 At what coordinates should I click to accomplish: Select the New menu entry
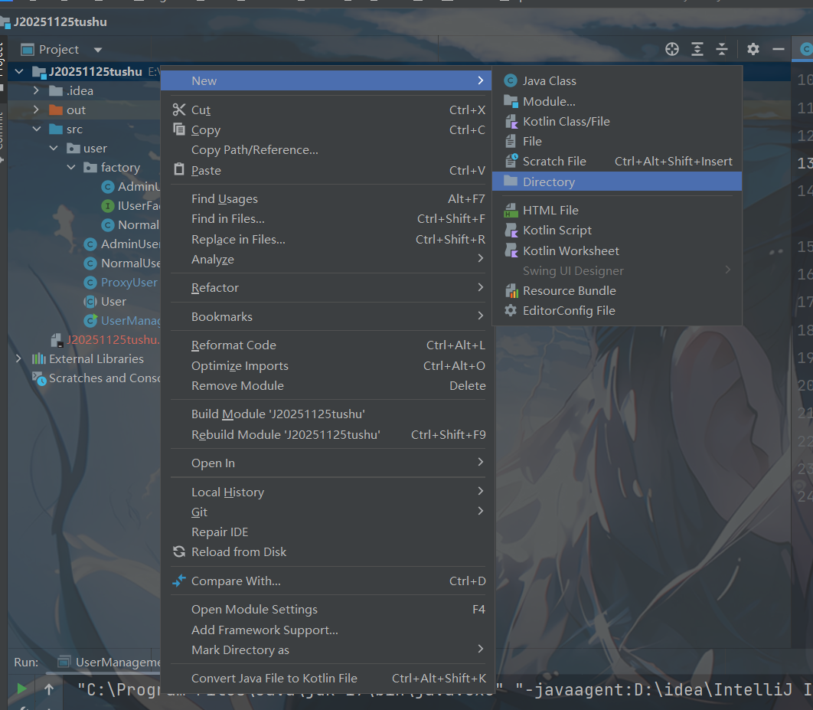pos(325,80)
